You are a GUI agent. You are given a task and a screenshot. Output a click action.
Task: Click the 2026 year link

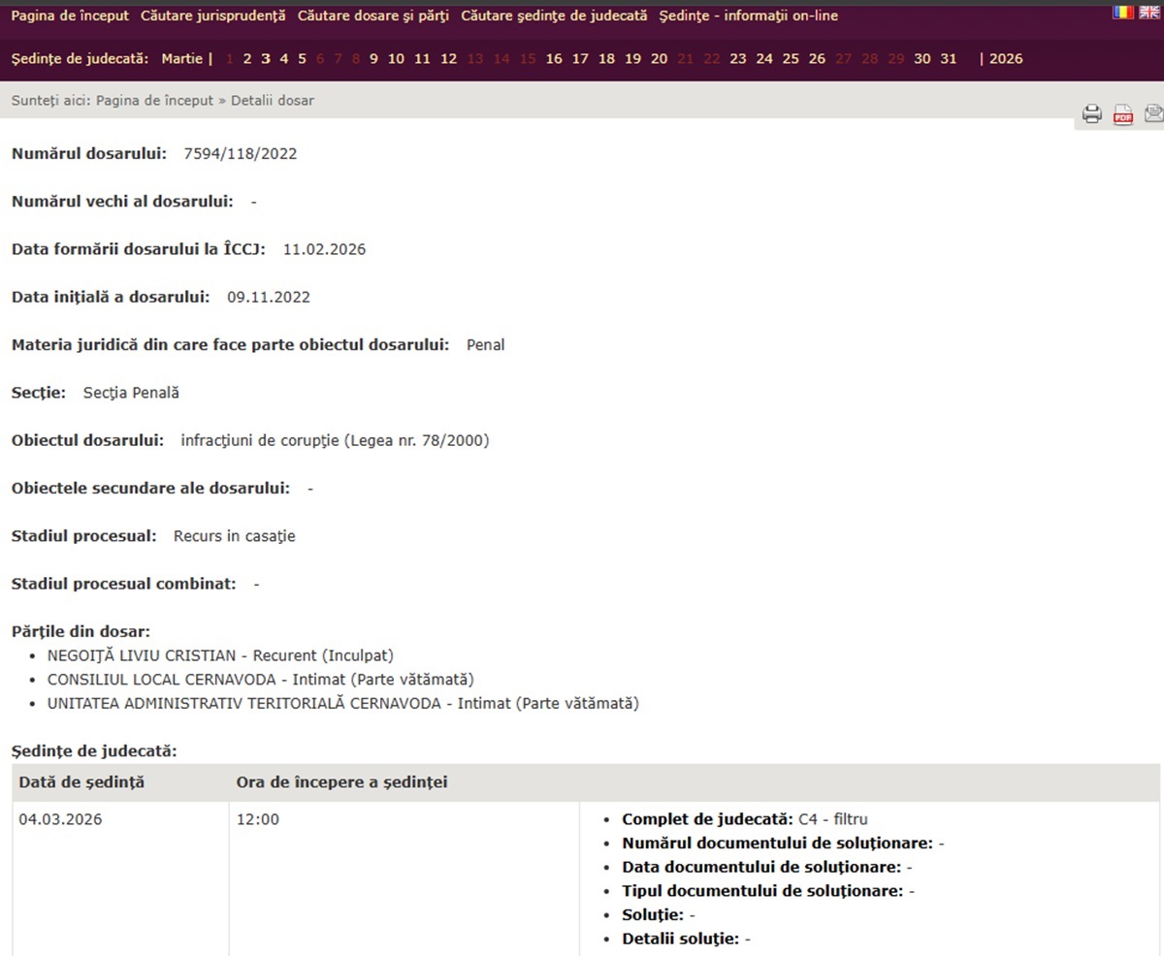[1006, 58]
